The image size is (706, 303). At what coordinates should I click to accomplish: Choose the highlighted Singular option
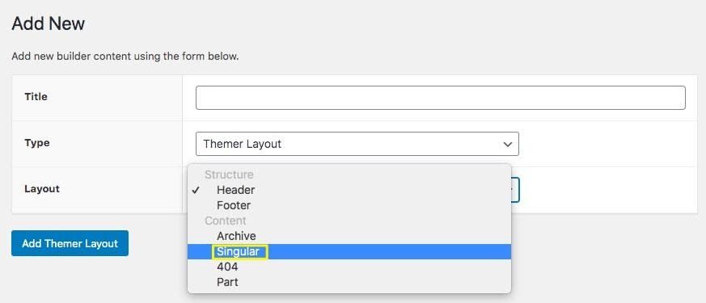pyautogui.click(x=349, y=252)
